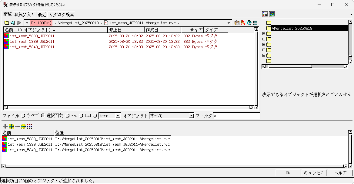Click the red letter A icon
The width and height of the screenshot is (354, 184).
pos(243,23)
